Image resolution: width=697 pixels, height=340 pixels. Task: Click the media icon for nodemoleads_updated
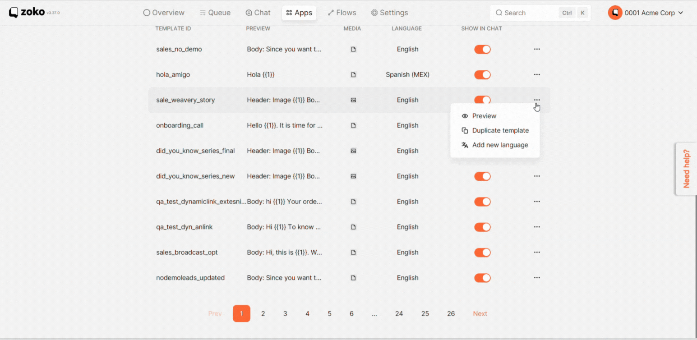(353, 278)
